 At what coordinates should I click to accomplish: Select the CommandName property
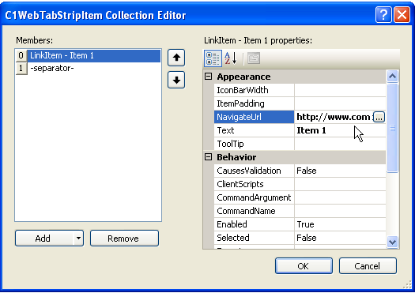254,211
